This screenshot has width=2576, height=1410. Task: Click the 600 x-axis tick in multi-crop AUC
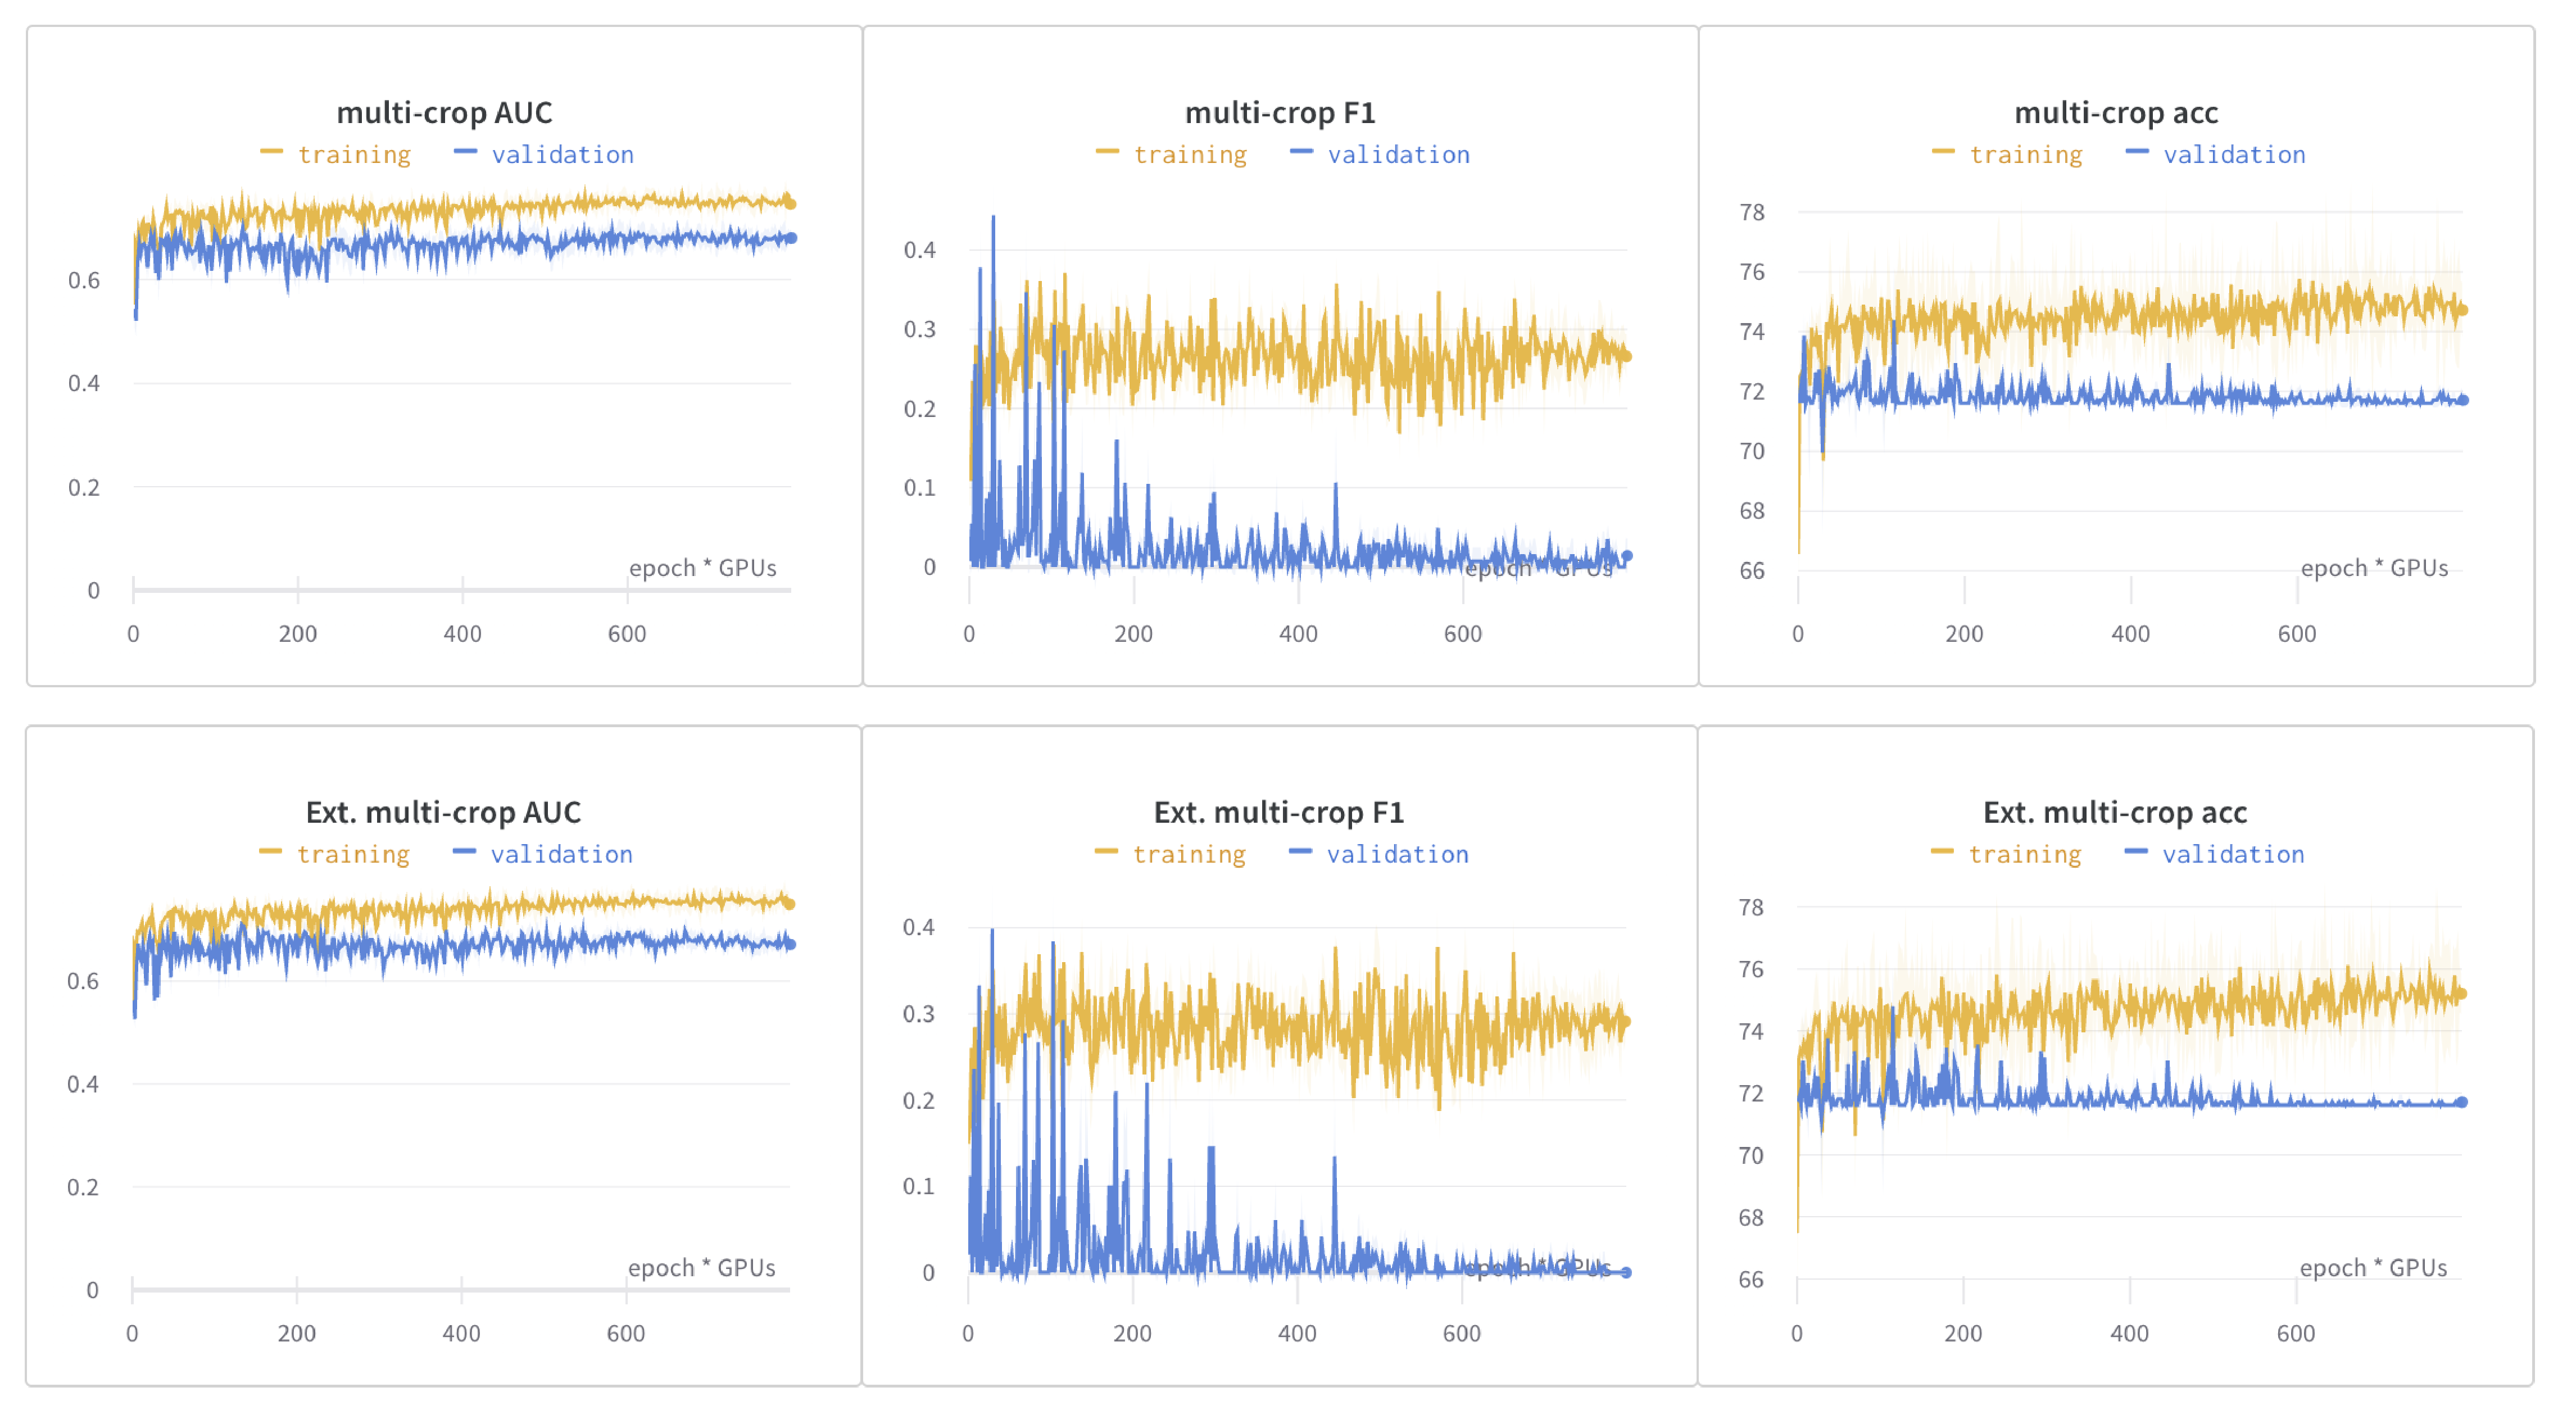627,633
